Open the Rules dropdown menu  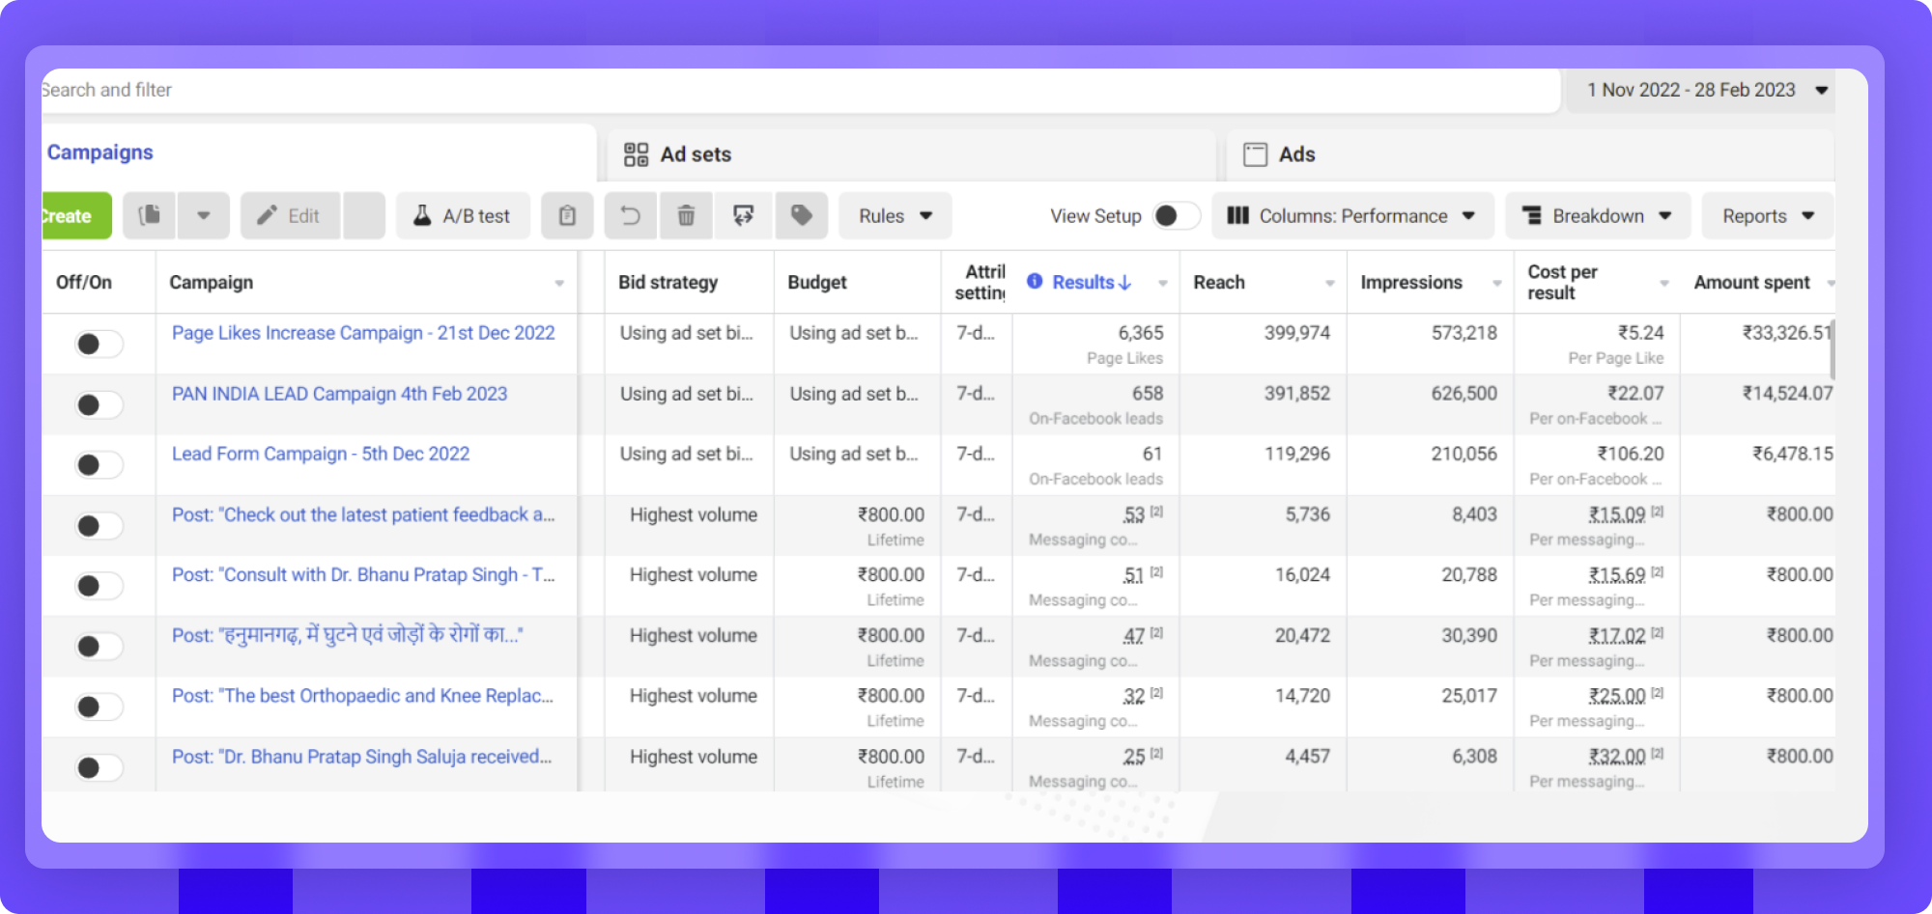(895, 215)
